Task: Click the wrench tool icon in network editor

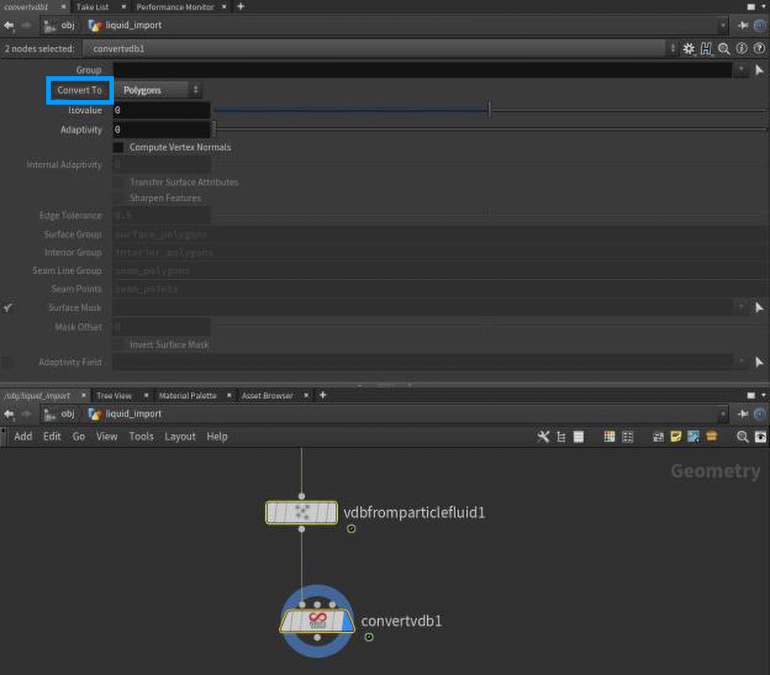Action: 544,437
